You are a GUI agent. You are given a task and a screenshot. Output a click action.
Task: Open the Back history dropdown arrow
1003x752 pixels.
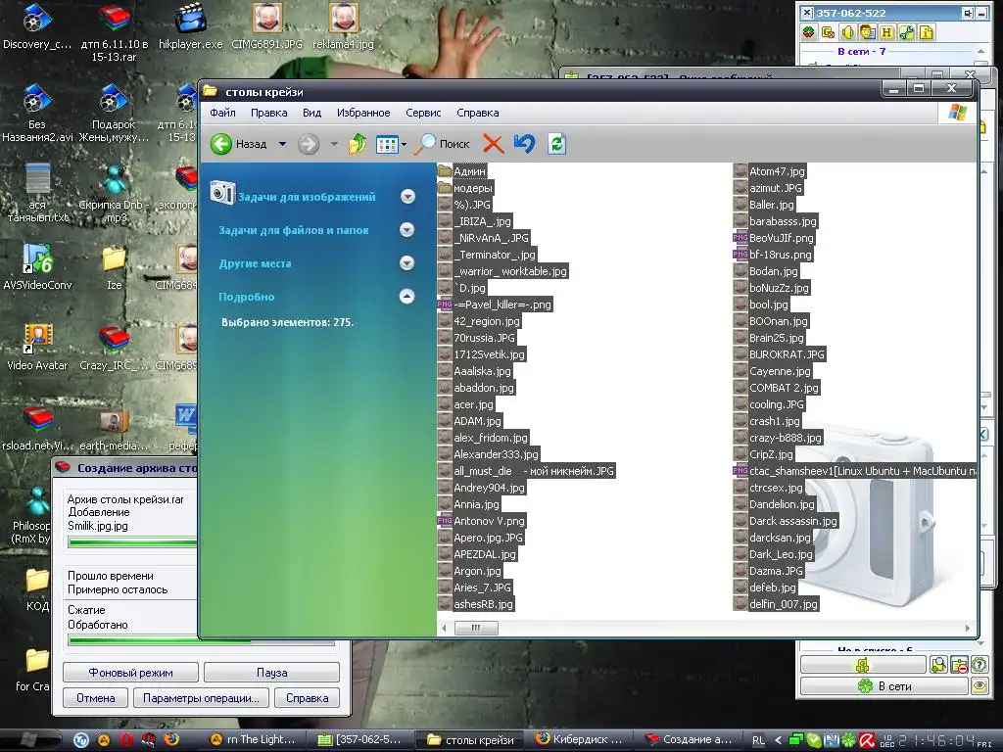(x=282, y=144)
